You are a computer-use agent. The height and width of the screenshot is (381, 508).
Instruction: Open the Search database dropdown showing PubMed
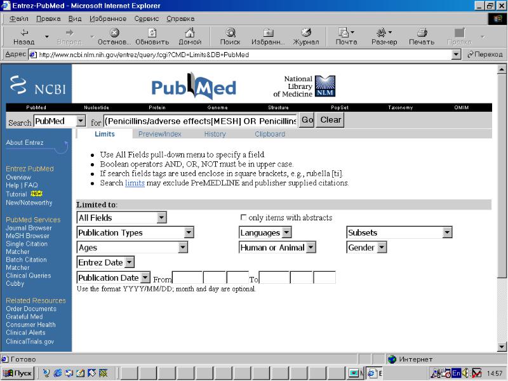[x=60, y=121]
